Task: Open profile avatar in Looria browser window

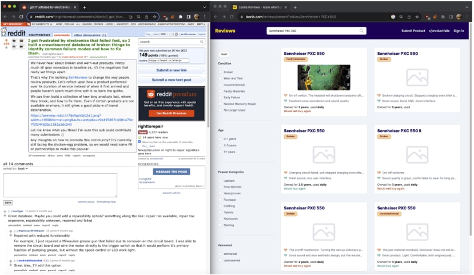Action: pyautogui.click(x=459, y=17)
